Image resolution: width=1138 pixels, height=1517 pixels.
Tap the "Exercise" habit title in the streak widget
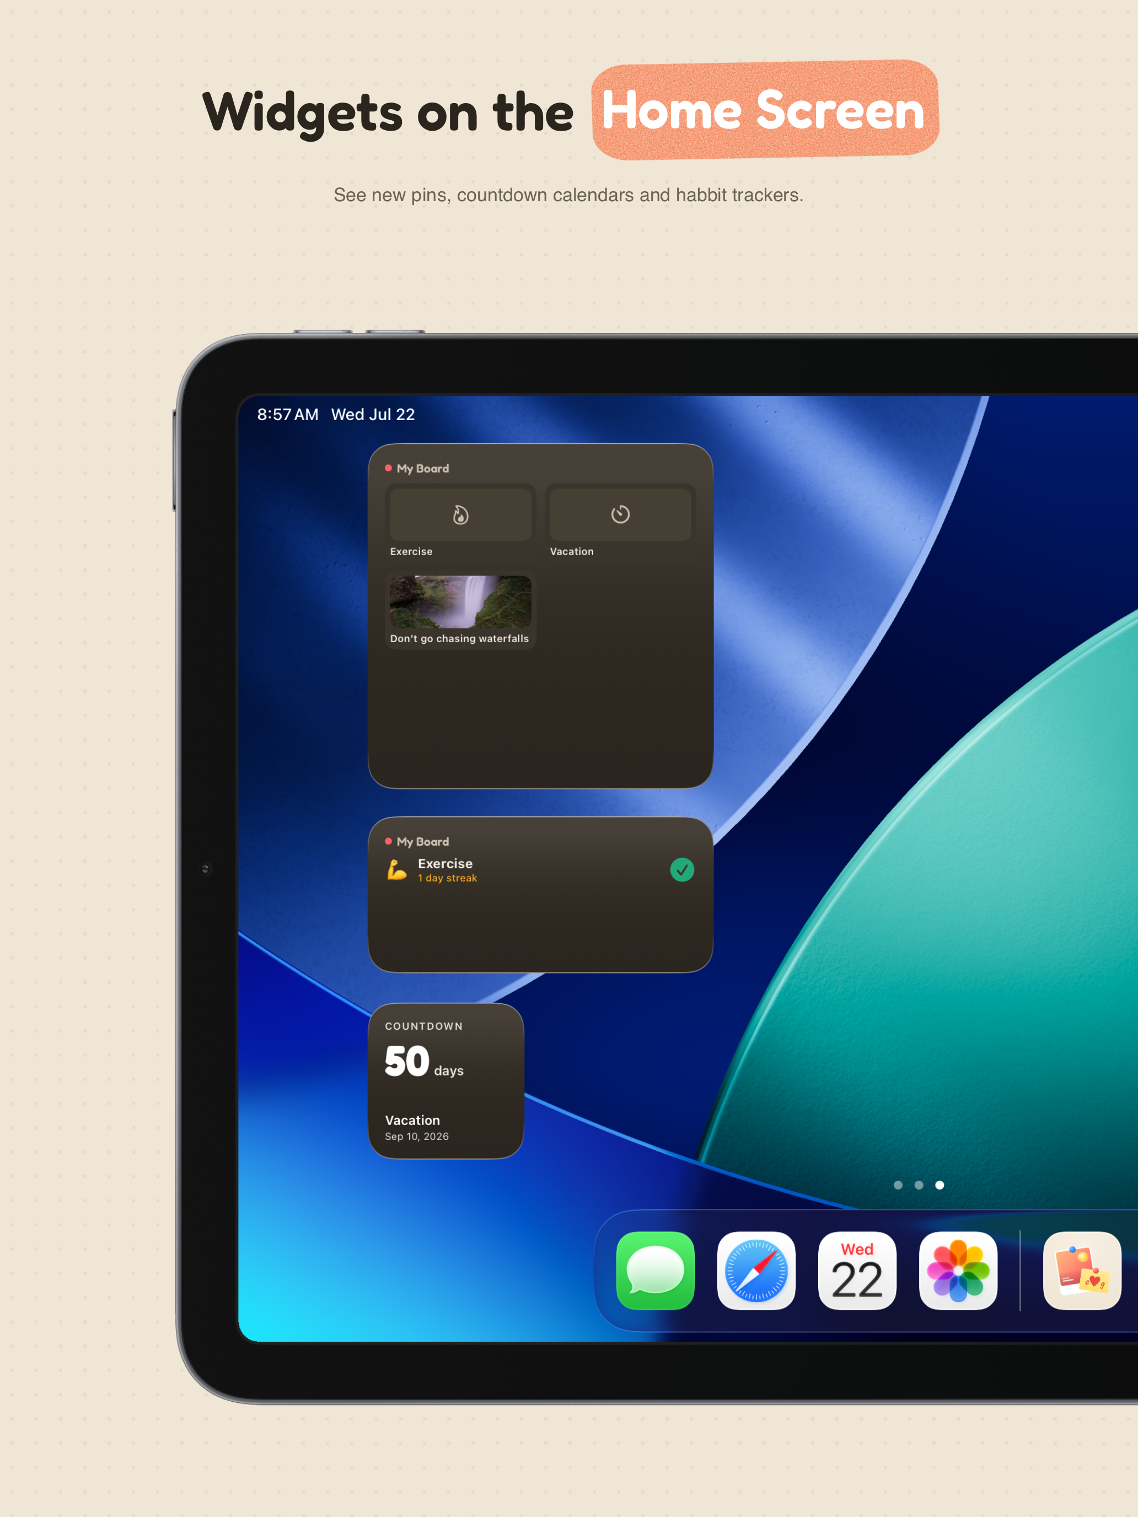[x=445, y=863]
